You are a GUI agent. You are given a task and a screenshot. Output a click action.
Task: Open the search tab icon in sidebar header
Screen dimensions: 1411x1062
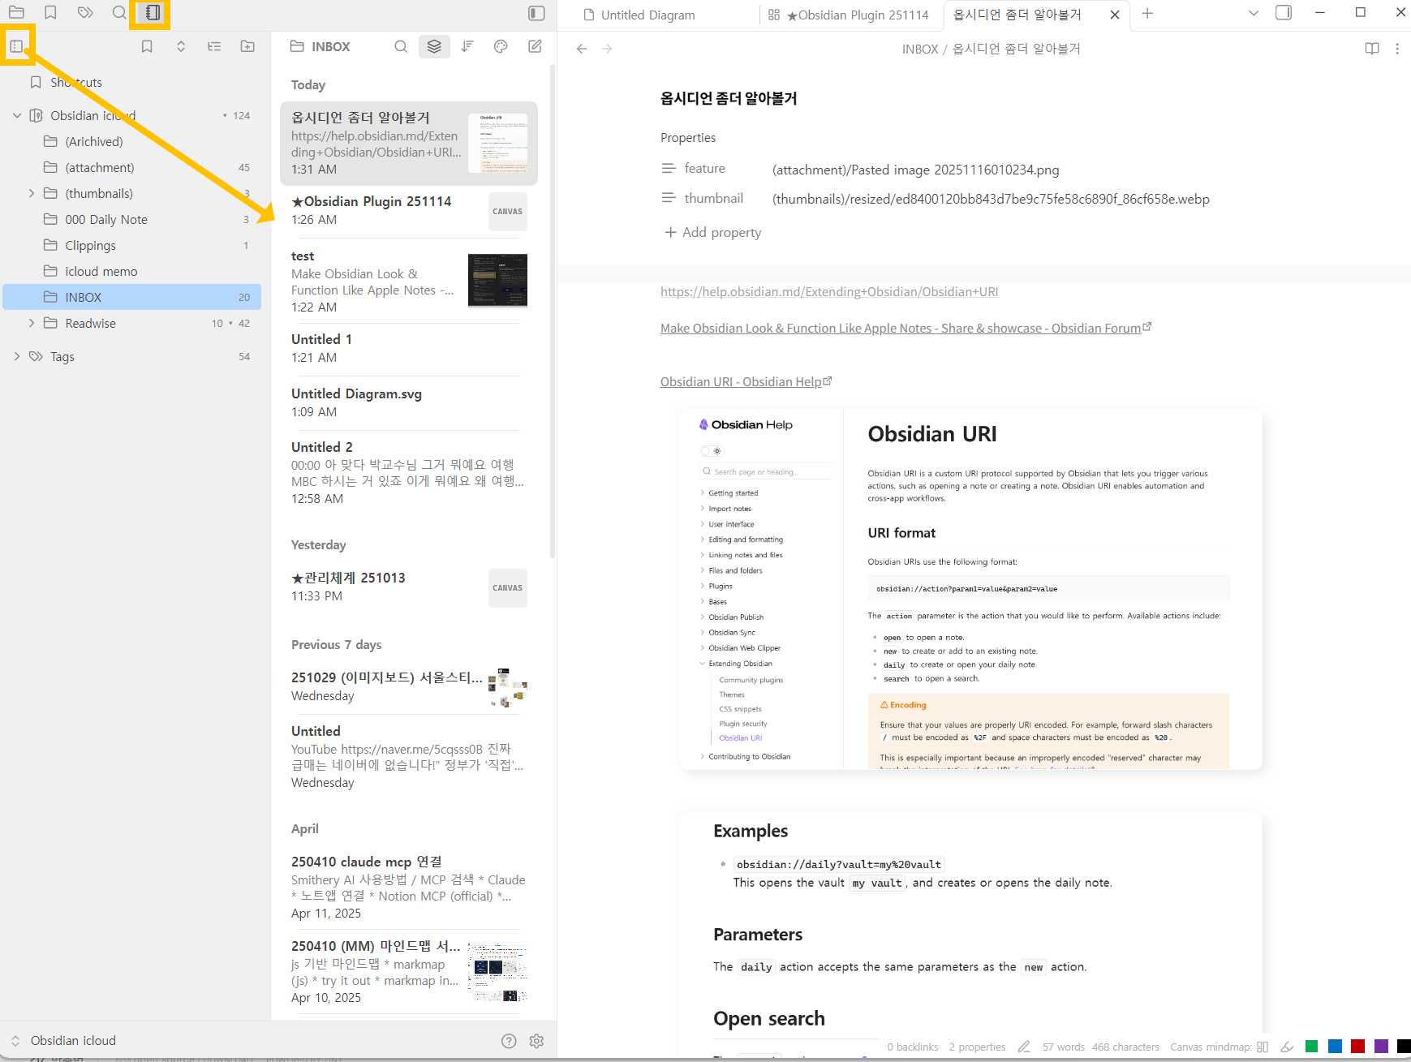[x=119, y=12]
